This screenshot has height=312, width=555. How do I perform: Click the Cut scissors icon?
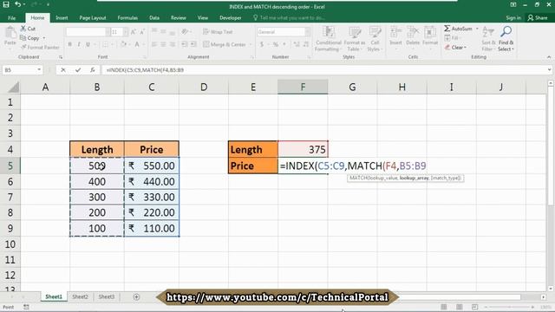coord(23,29)
